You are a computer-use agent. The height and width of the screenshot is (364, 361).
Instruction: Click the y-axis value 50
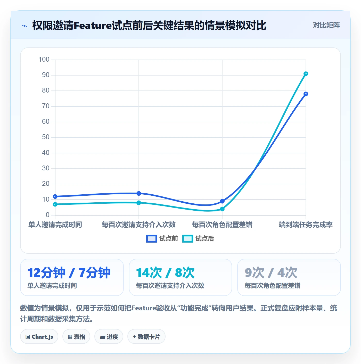[46, 137]
